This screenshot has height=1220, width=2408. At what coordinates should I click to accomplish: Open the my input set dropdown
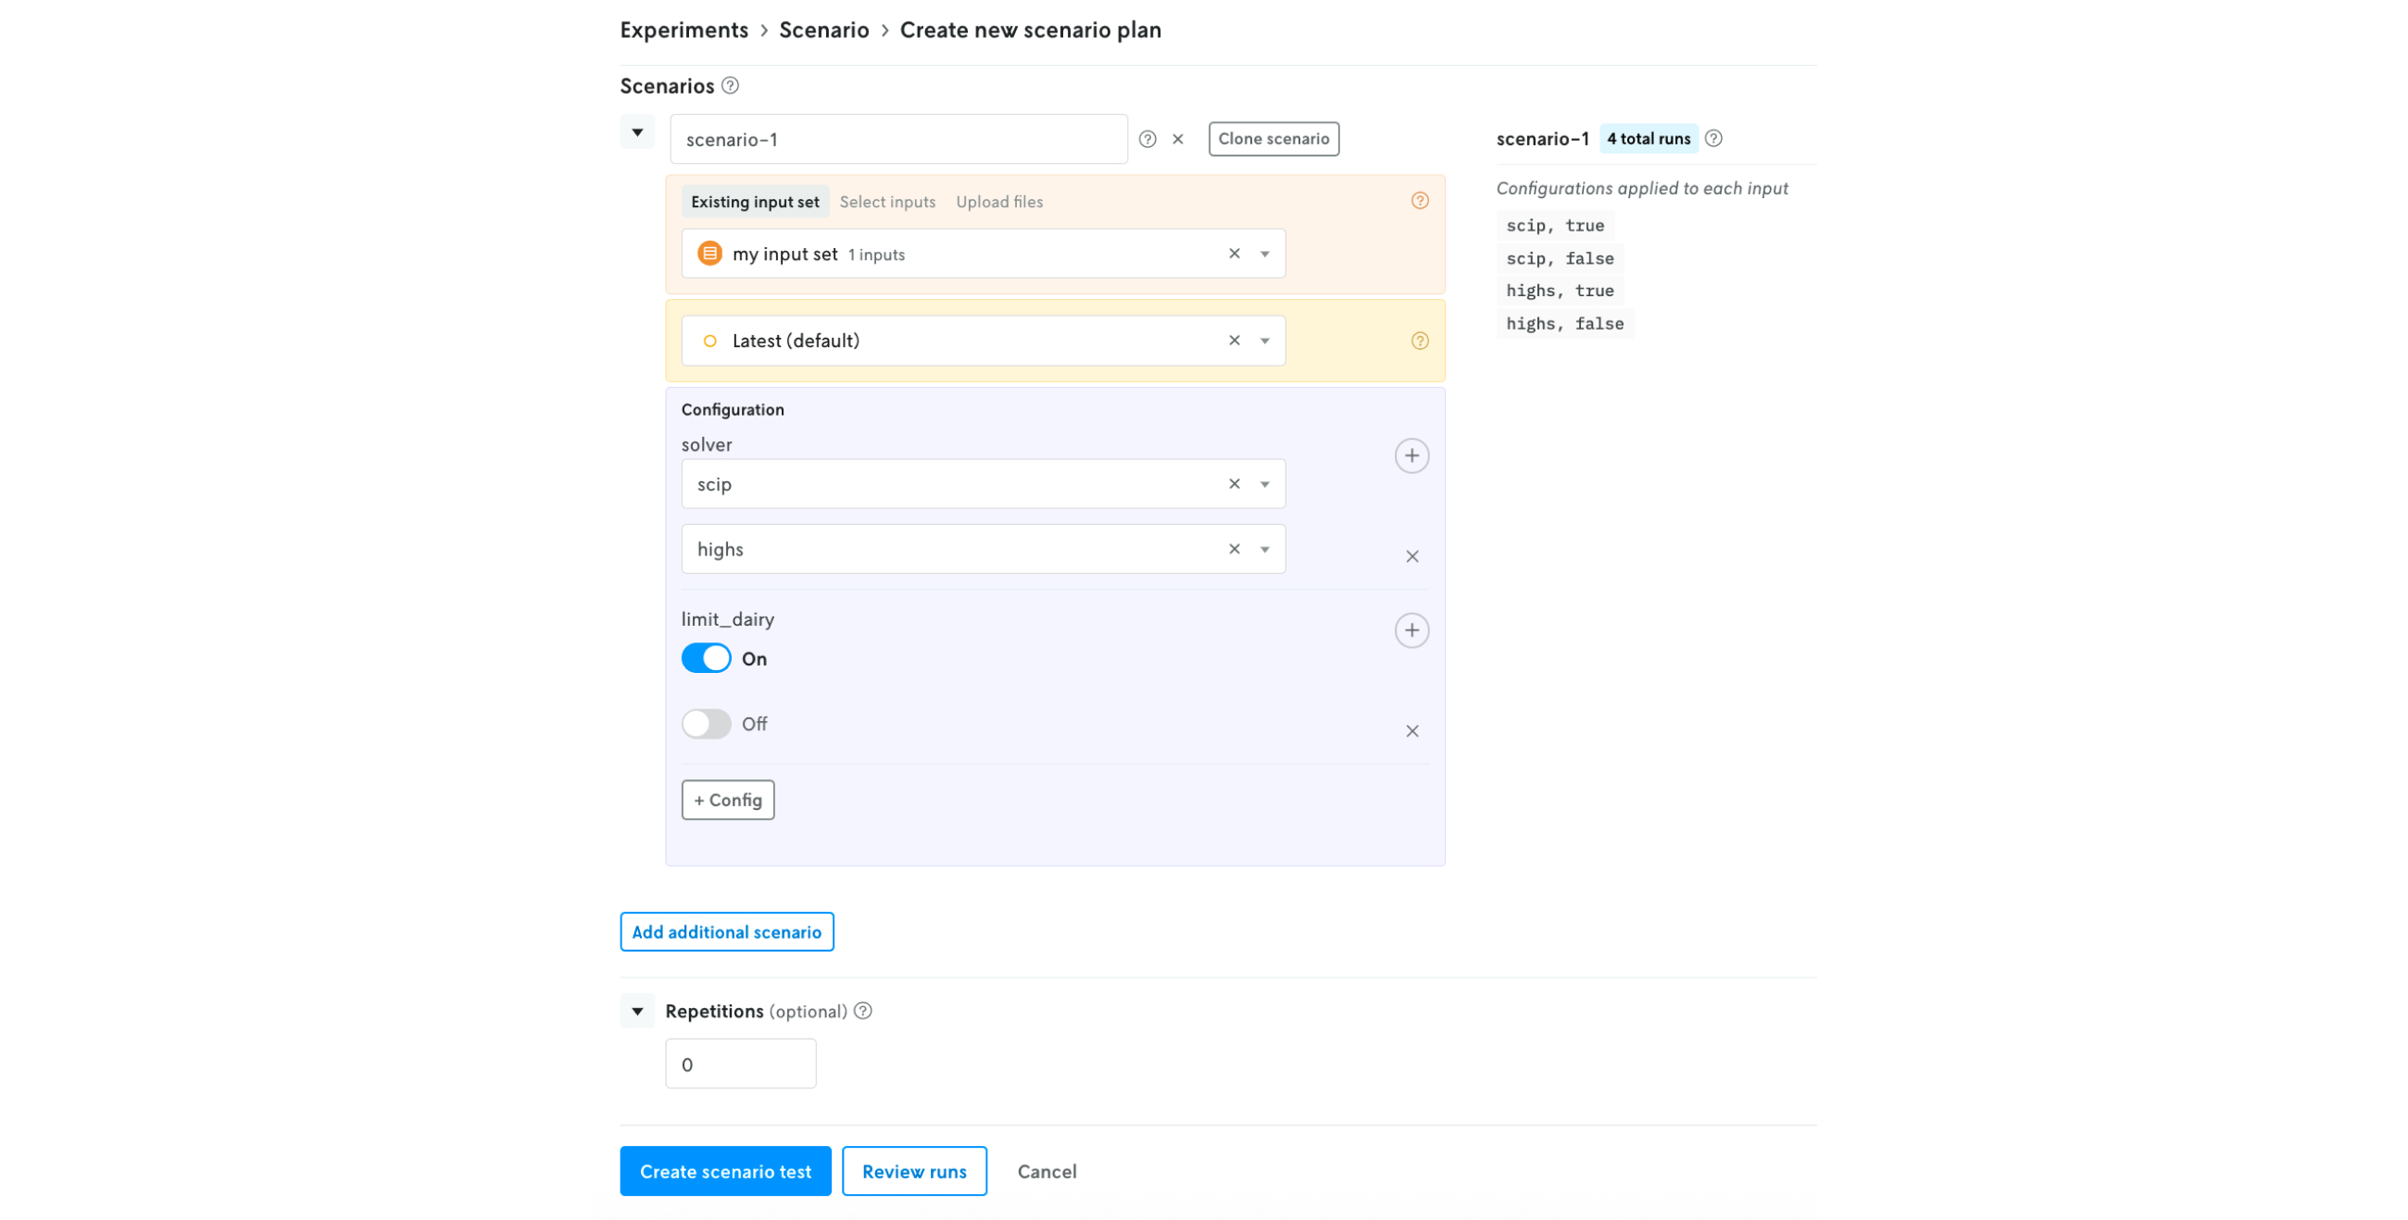[1265, 254]
